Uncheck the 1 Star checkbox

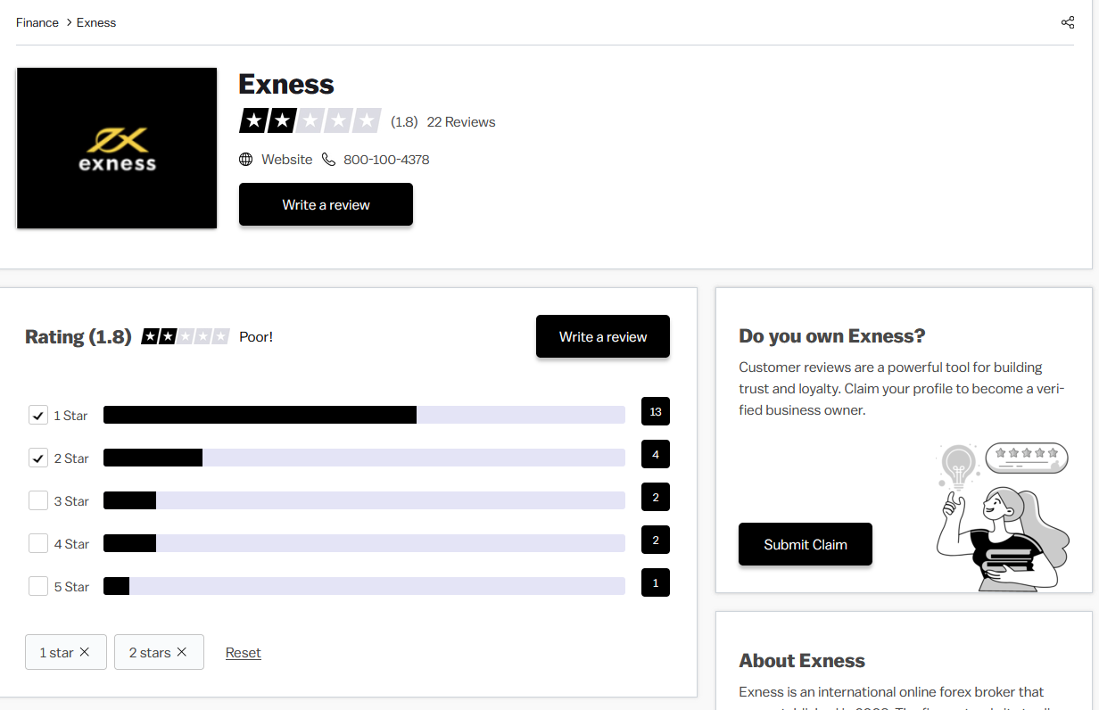coord(38,416)
